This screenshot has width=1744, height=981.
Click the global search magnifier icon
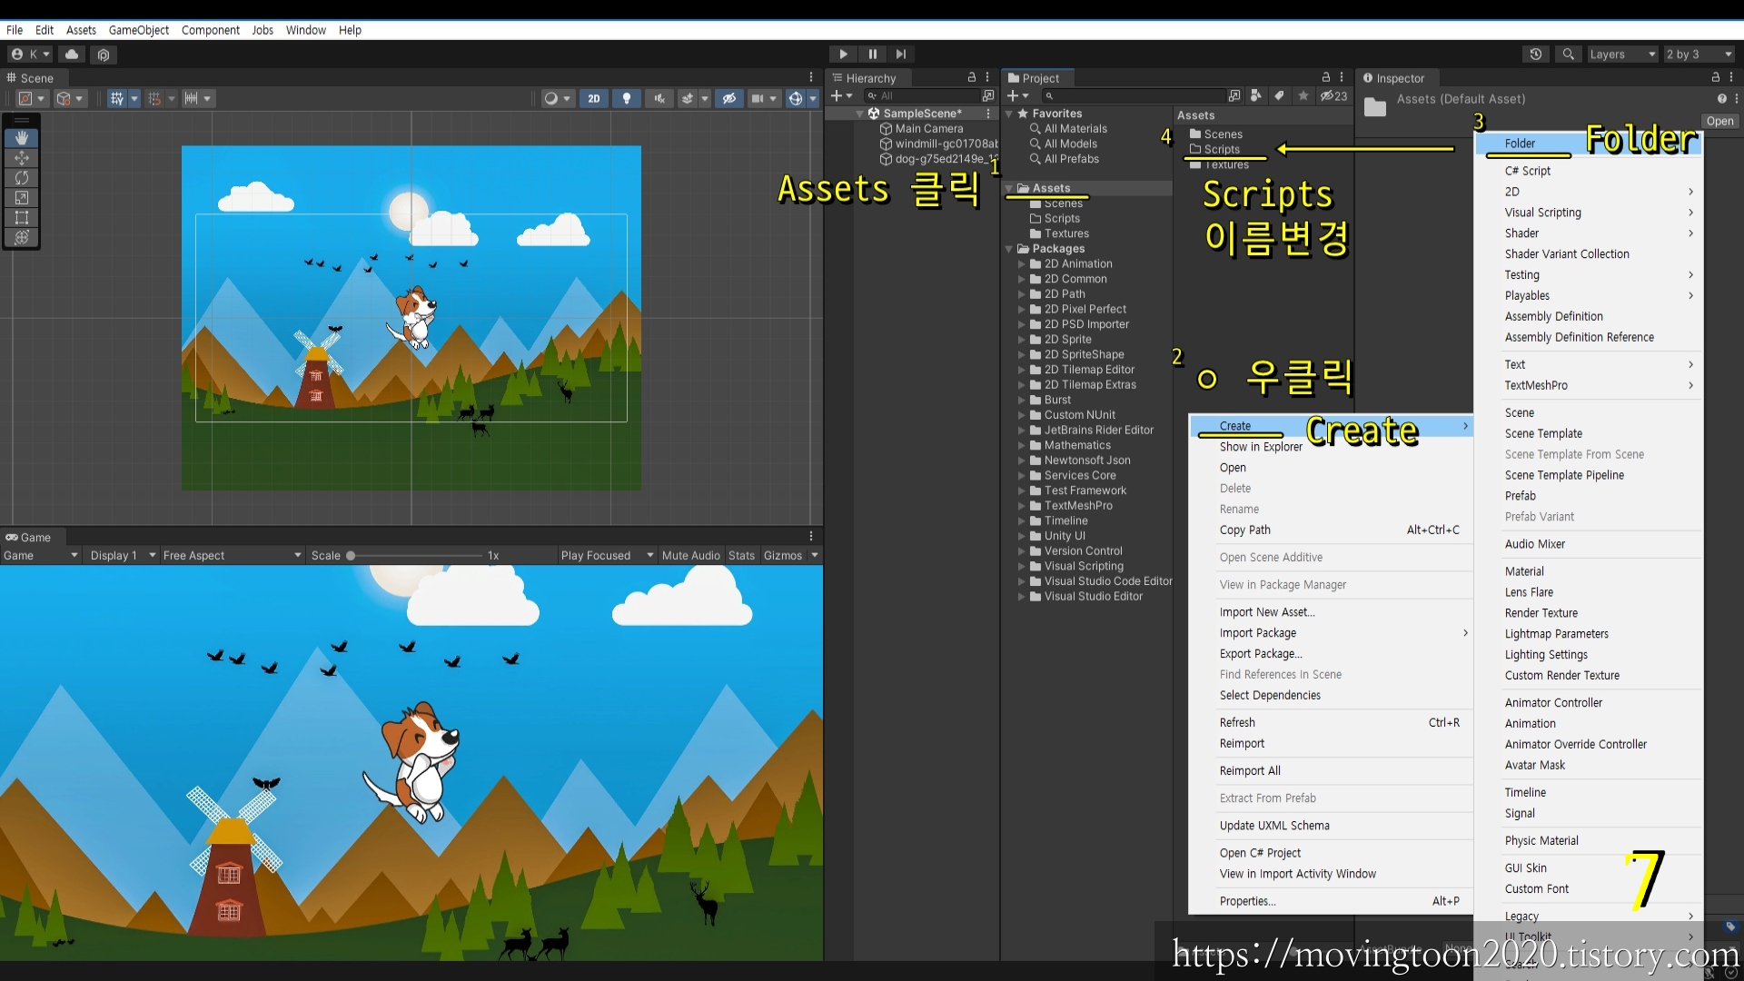click(1568, 54)
